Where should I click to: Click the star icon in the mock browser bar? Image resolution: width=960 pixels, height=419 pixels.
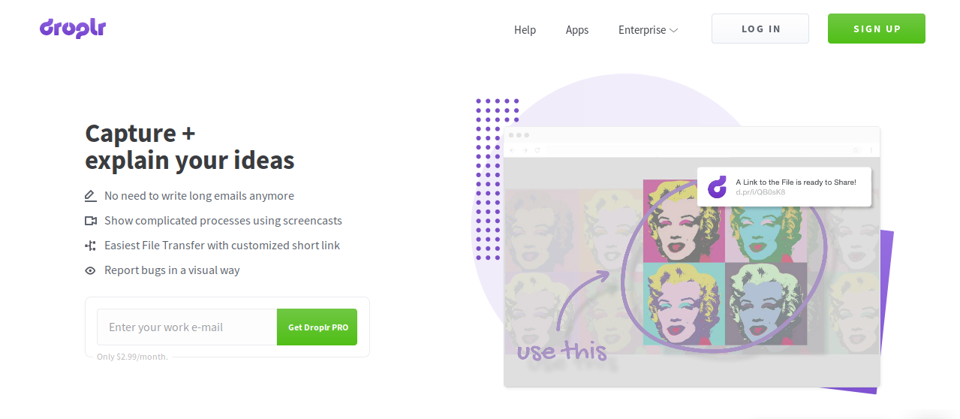[855, 150]
